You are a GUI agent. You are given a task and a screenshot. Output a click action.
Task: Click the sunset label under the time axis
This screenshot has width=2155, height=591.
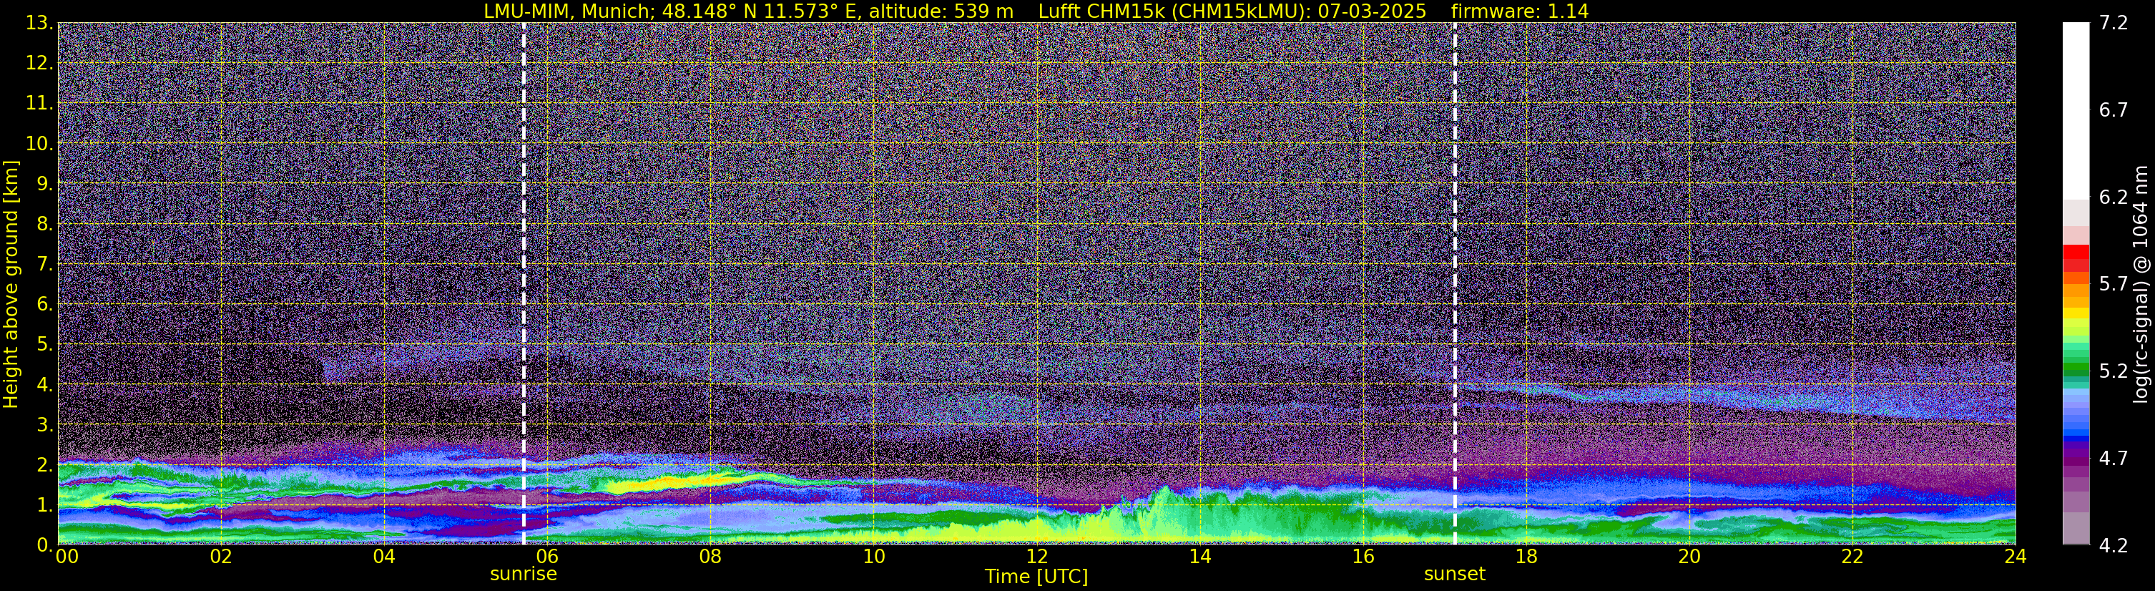(1455, 575)
